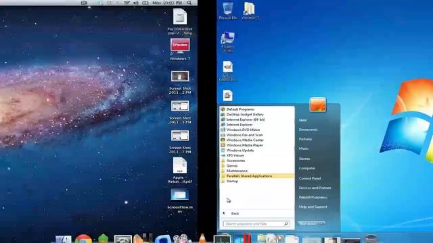Click the volume icon in Mac menu bar

135,3
